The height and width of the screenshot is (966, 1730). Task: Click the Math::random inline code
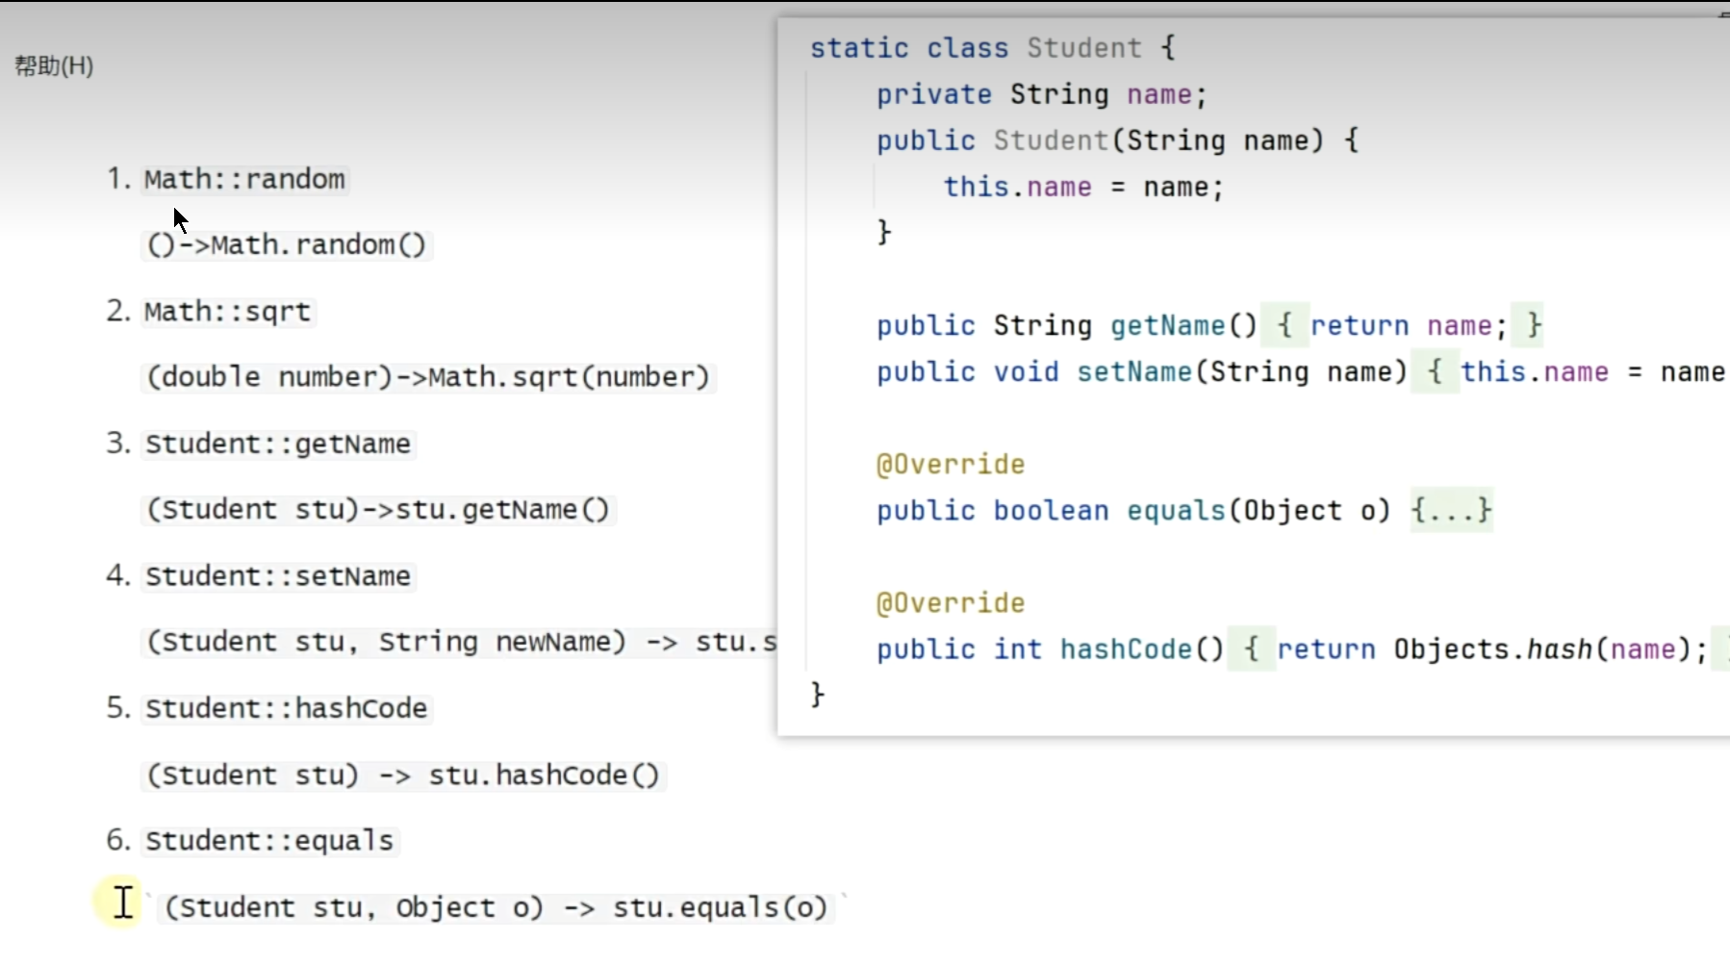tap(244, 179)
